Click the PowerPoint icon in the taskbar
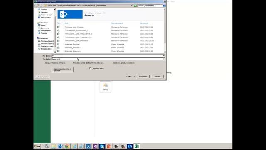Screen dimensions: 266x150 point(109,146)
